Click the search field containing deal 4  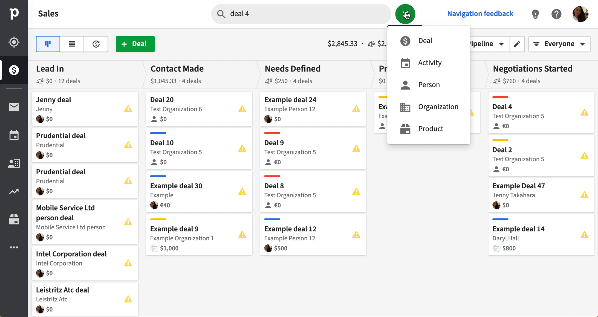point(301,14)
